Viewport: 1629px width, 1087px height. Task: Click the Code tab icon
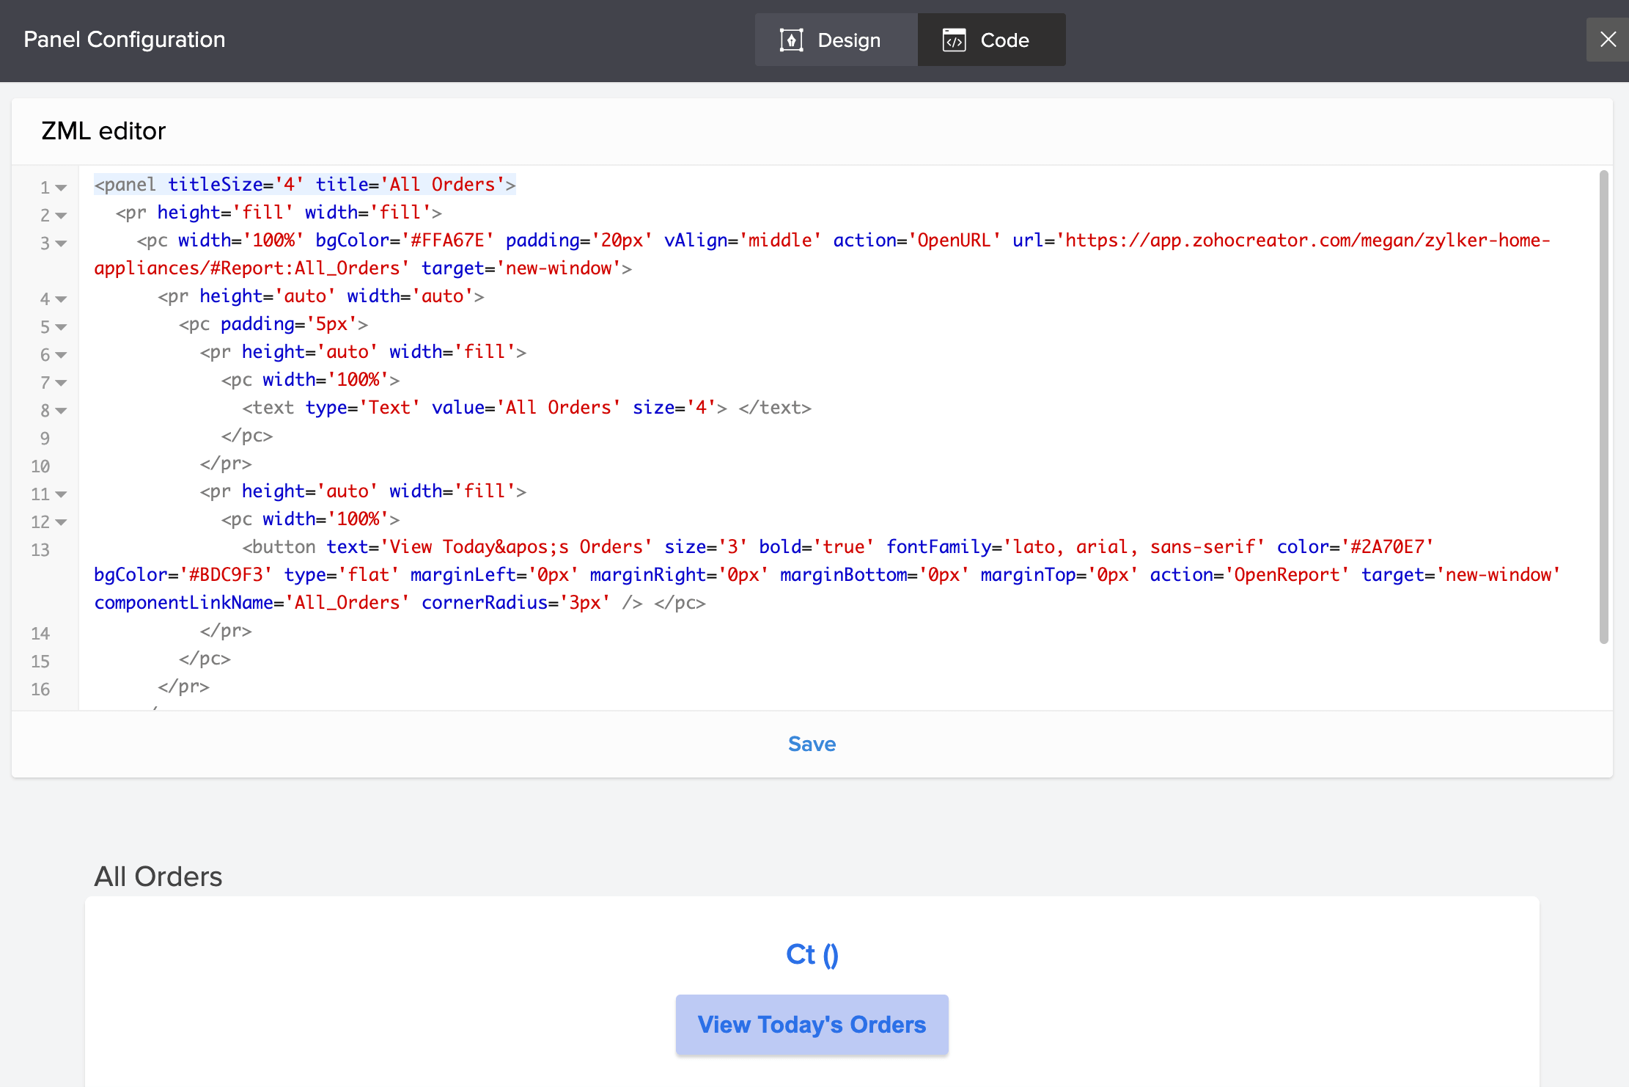(x=954, y=40)
